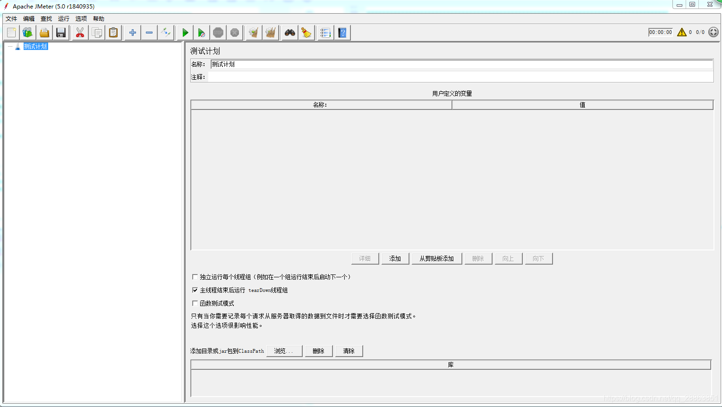Open the 选项 menu
This screenshot has height=407, width=722.
(x=81, y=19)
